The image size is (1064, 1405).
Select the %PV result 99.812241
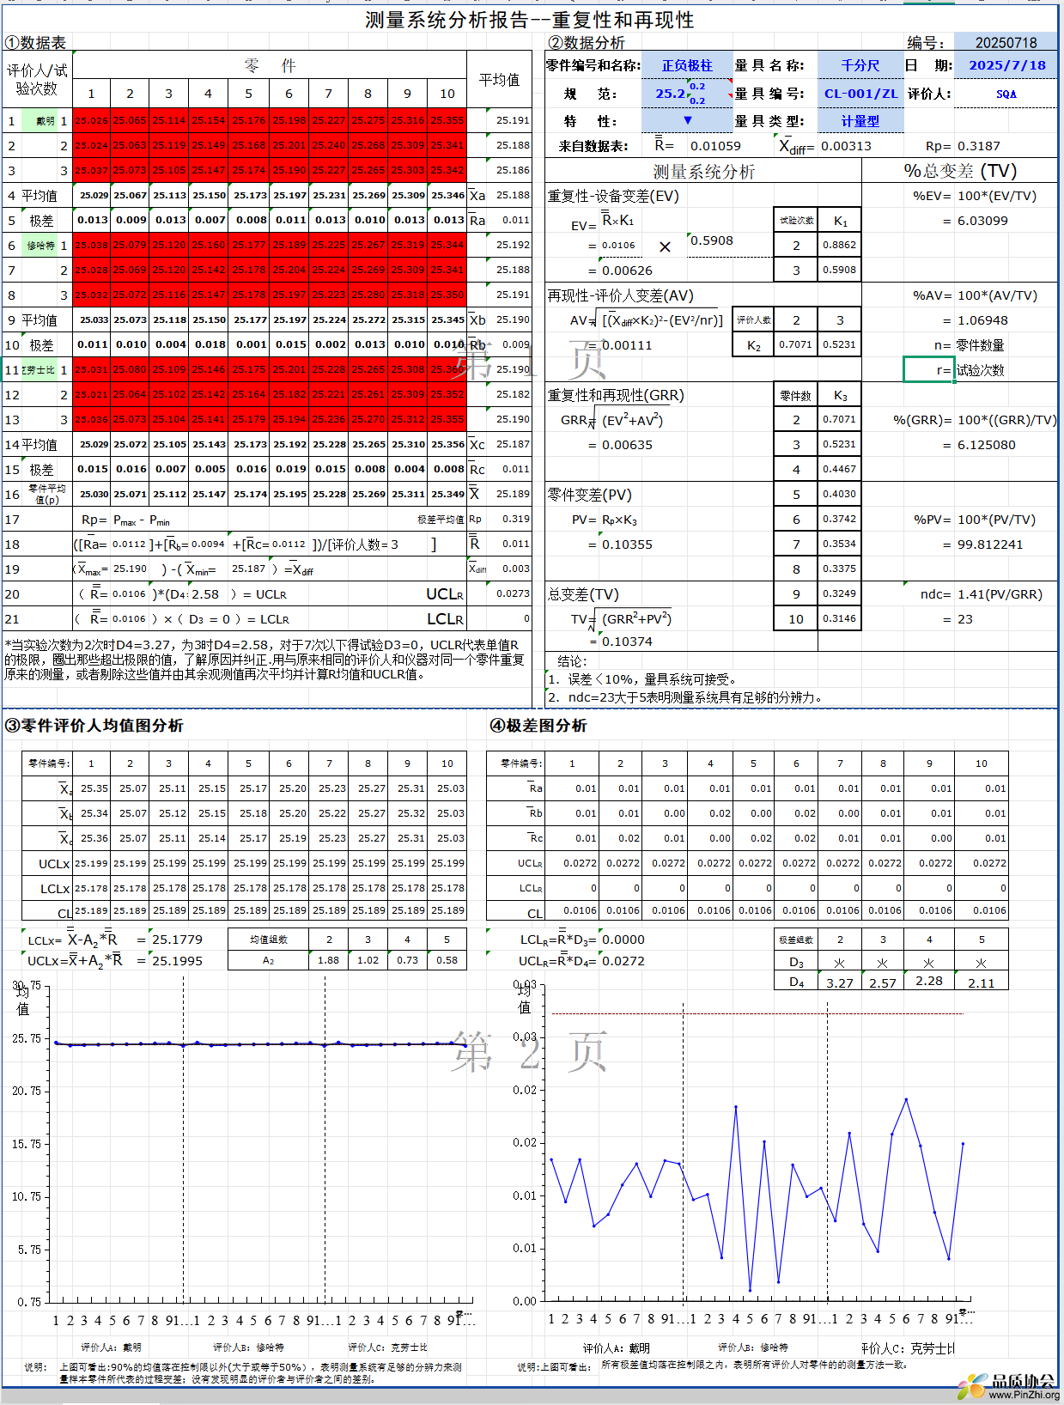coord(990,544)
